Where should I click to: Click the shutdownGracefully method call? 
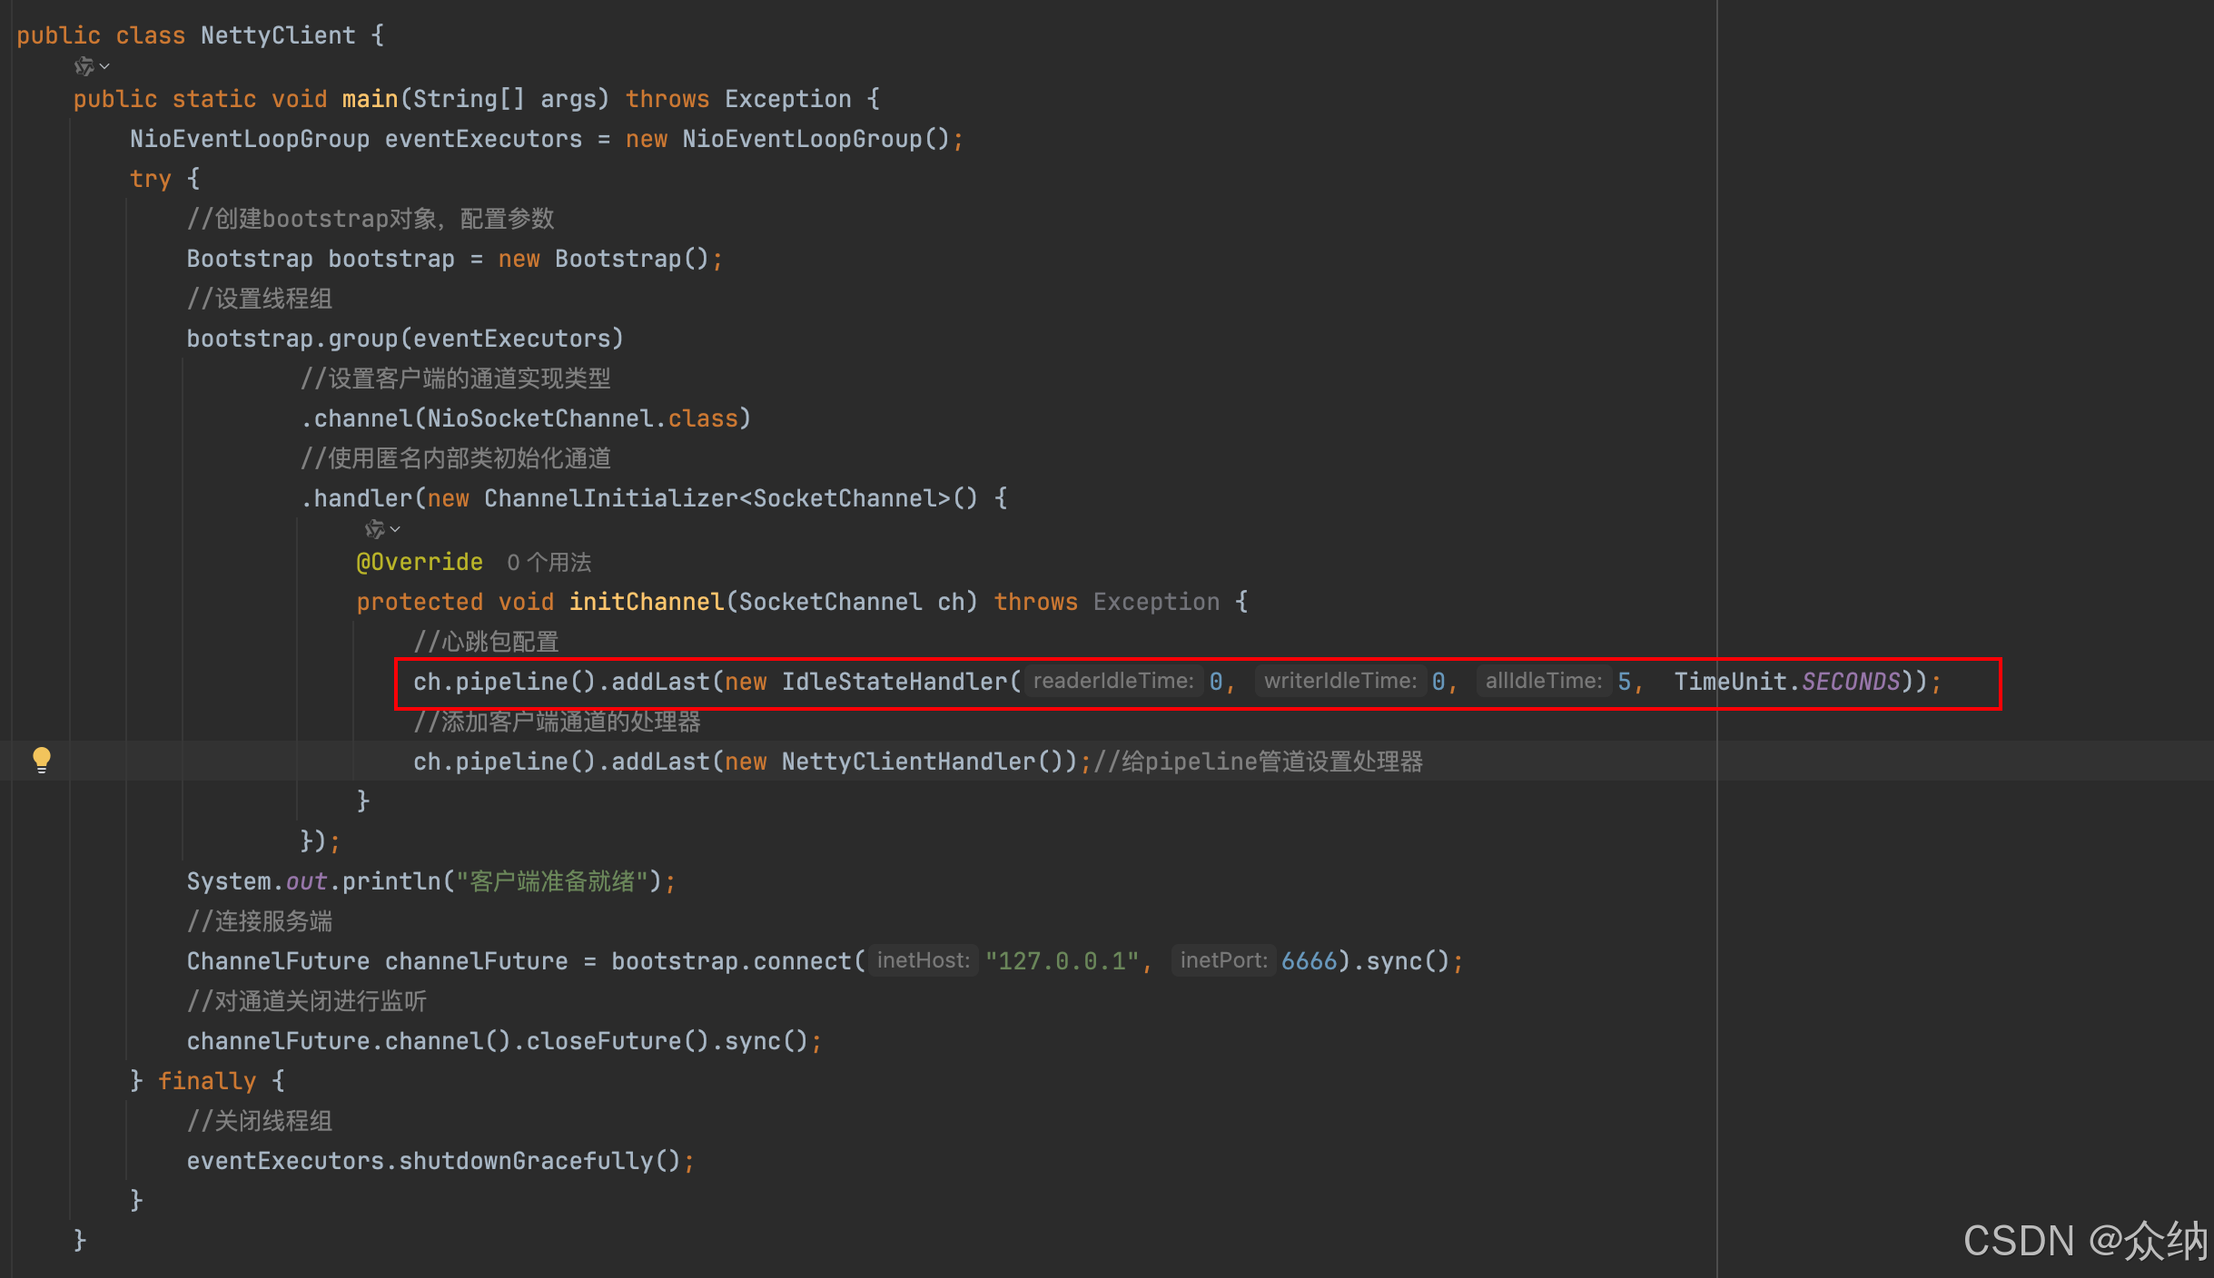(x=525, y=1161)
